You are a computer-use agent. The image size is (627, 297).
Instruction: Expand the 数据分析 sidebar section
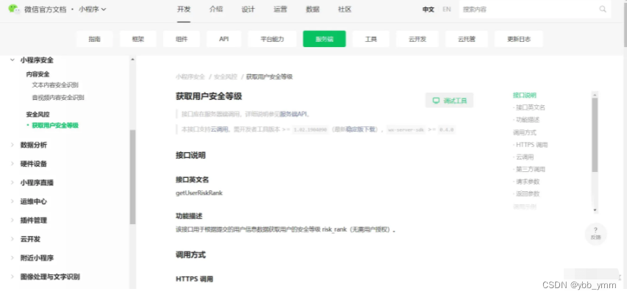click(12, 145)
